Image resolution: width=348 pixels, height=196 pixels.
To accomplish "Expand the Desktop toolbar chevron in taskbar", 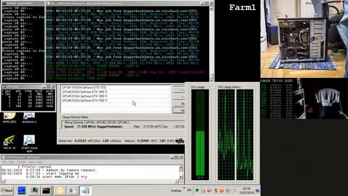I will pyautogui.click(x=184, y=188).
